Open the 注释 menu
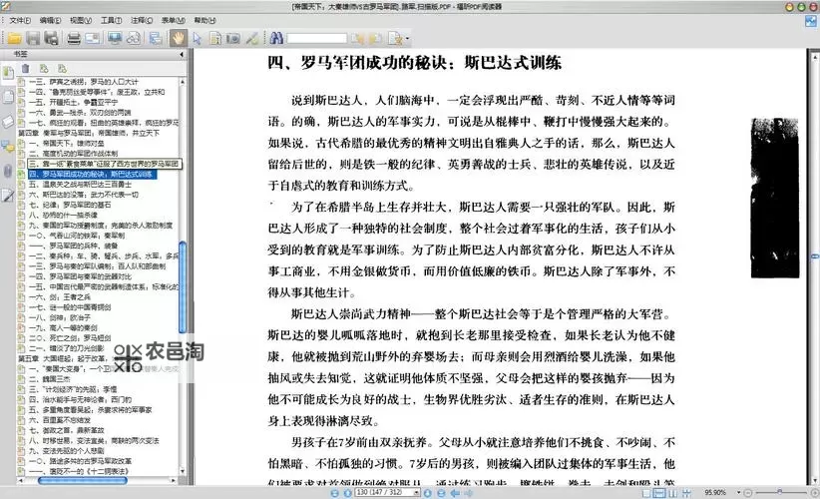Viewport: 820px width, 499px height. click(x=142, y=20)
